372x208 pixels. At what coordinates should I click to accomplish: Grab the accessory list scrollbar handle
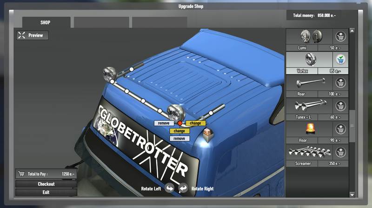(352, 126)
